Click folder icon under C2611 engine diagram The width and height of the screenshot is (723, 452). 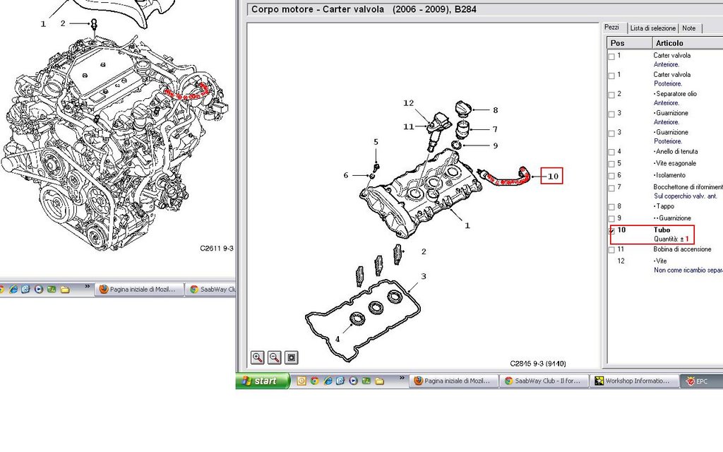click(65, 290)
